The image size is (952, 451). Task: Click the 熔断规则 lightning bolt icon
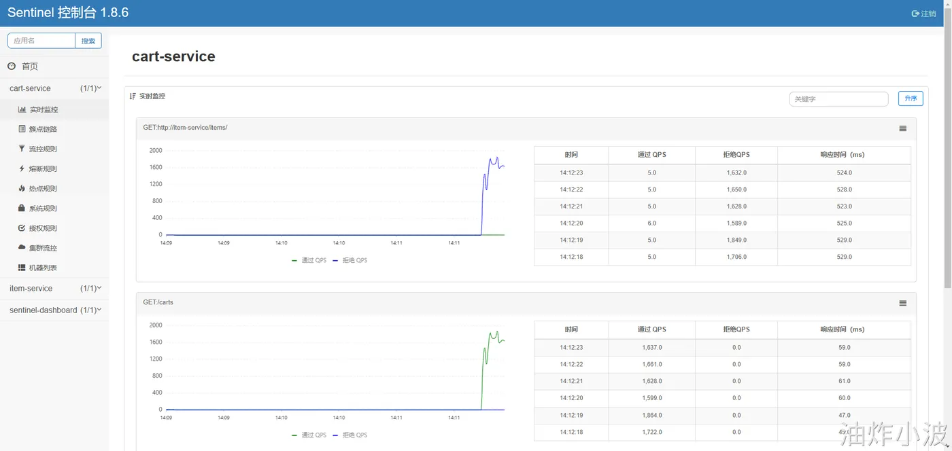coord(22,168)
